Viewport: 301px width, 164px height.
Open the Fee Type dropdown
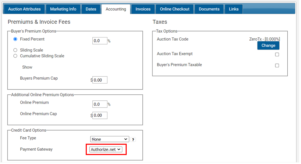click(x=109, y=139)
